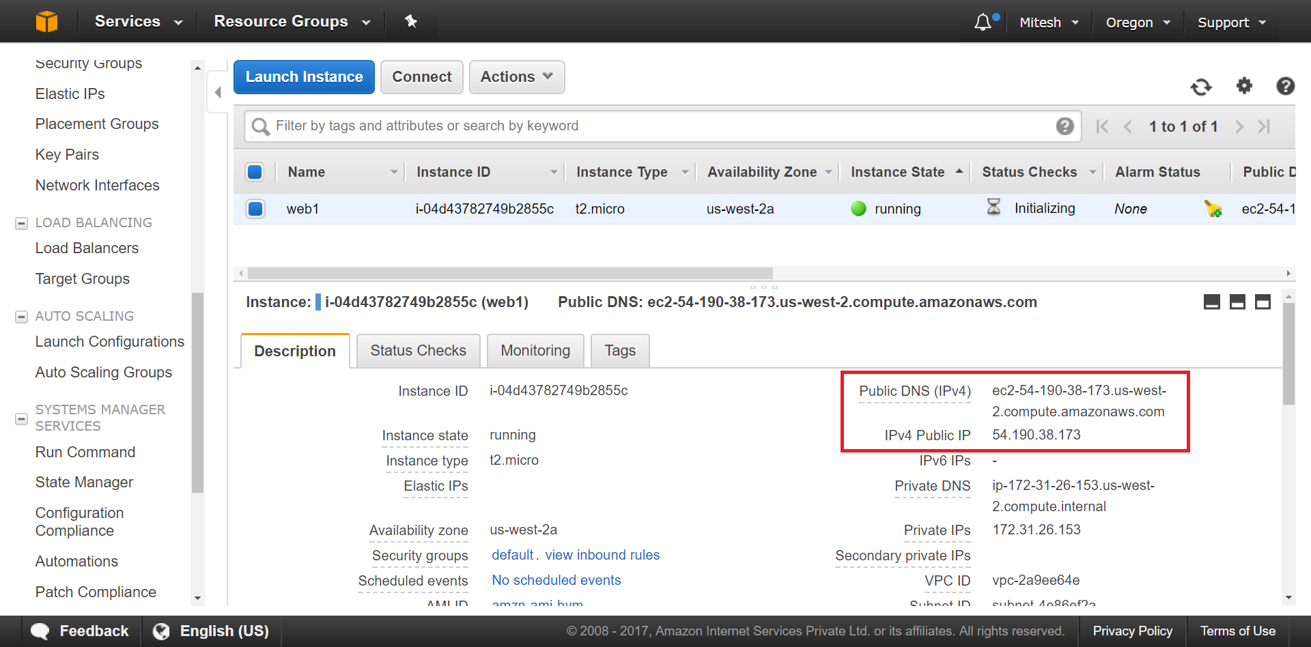Click the details pane vertical scrollbar

1288,354
